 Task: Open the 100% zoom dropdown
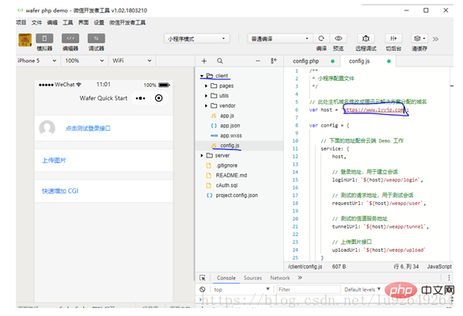point(85,61)
